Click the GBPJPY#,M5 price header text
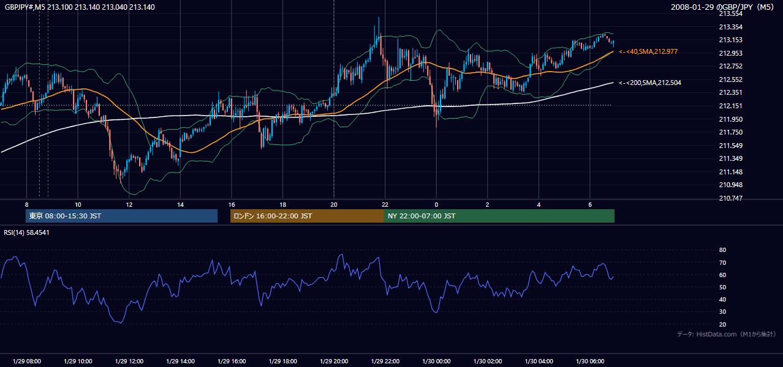The height and width of the screenshot is (367, 783). tap(80, 7)
